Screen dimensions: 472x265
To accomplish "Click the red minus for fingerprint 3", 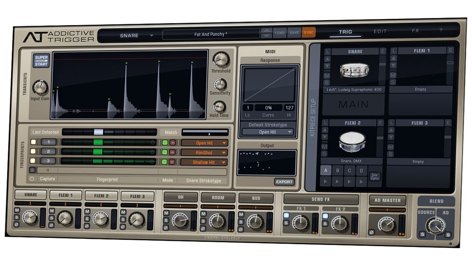I will tap(172, 162).
